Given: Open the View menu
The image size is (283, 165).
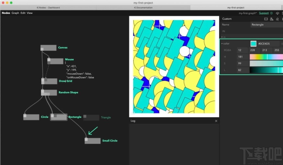Looking at the screenshot, I should (30, 13).
